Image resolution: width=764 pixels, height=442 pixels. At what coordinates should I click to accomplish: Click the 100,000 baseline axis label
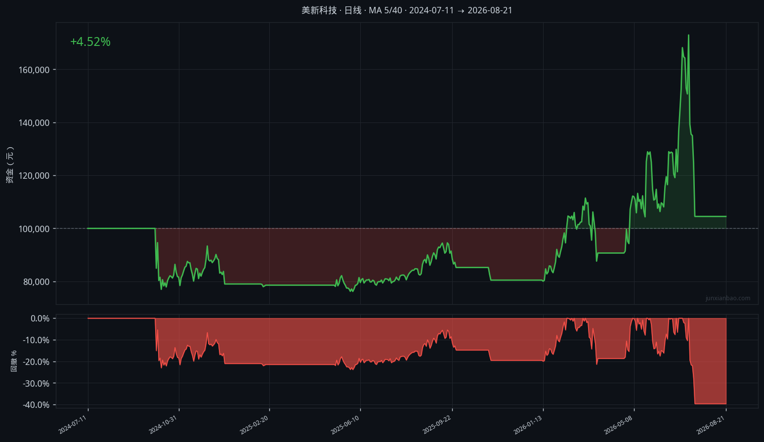click(x=34, y=229)
